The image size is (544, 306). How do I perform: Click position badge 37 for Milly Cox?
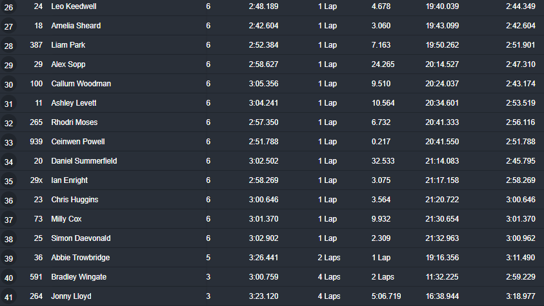pos(8,220)
